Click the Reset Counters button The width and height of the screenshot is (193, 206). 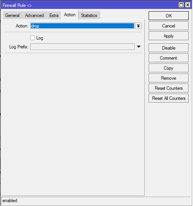[x=169, y=88]
